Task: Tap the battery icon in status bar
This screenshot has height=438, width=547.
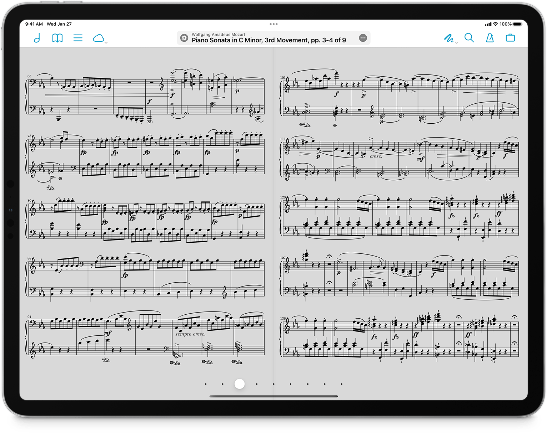Action: click(x=518, y=24)
